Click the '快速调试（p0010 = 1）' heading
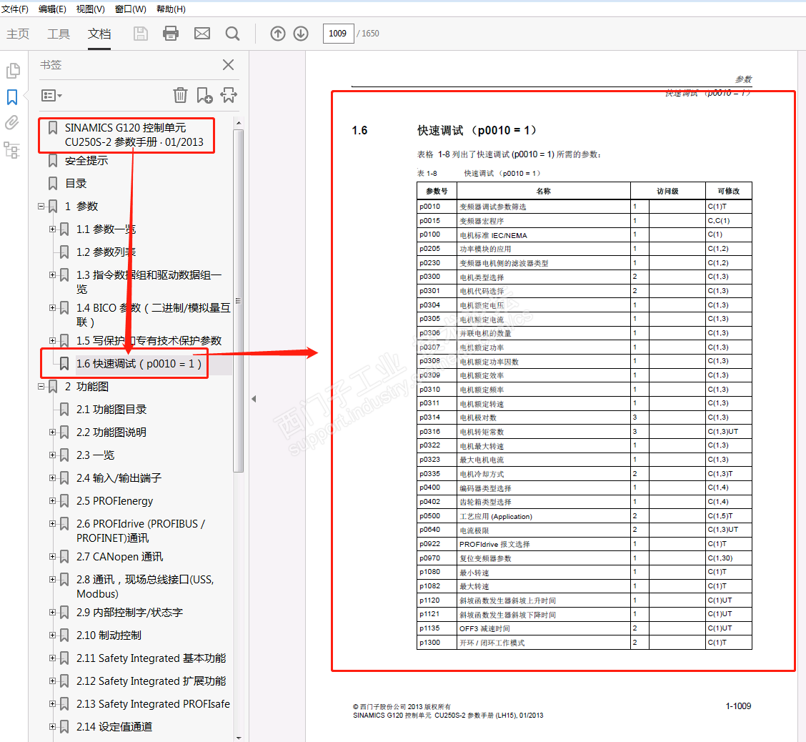 (477, 130)
